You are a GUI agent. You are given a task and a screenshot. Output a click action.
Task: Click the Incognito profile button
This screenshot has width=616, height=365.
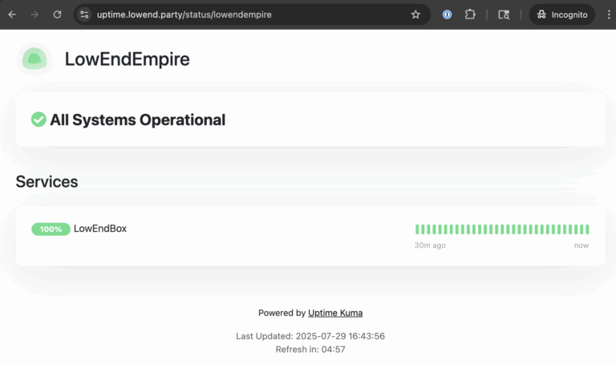click(562, 14)
